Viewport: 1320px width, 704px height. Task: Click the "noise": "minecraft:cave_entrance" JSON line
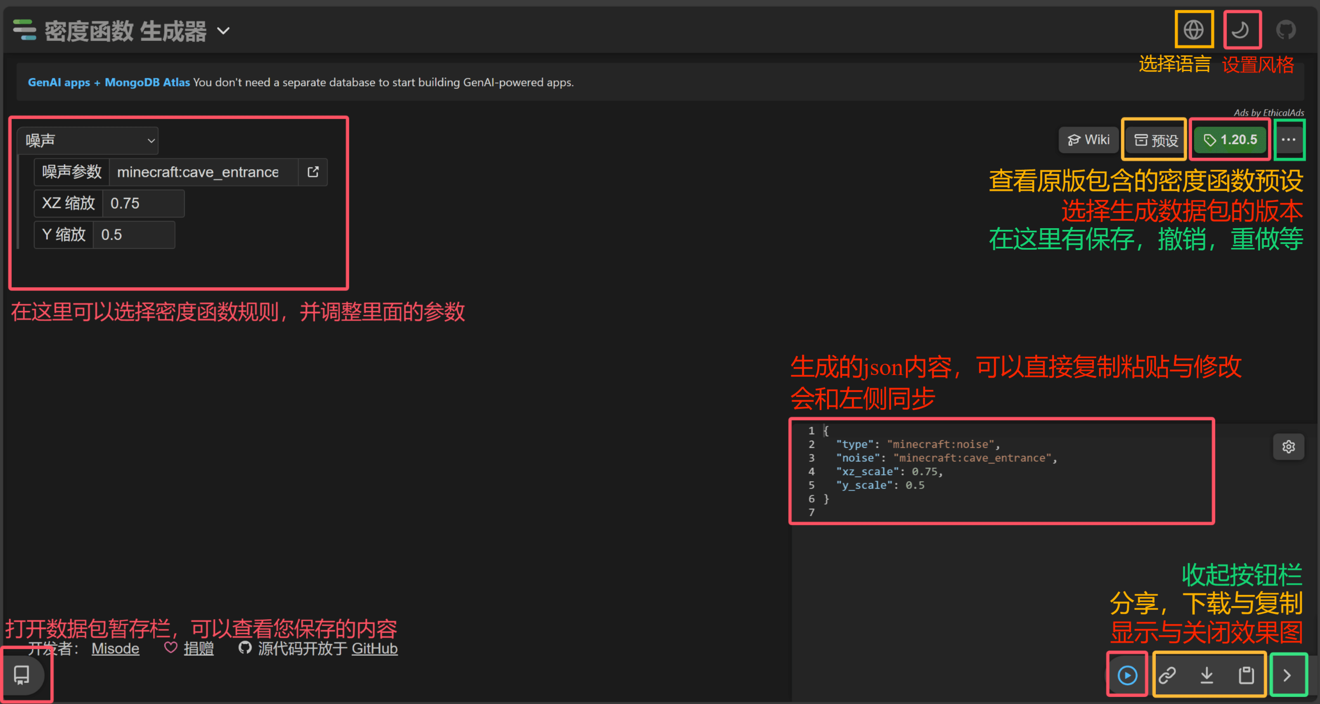[x=946, y=458]
